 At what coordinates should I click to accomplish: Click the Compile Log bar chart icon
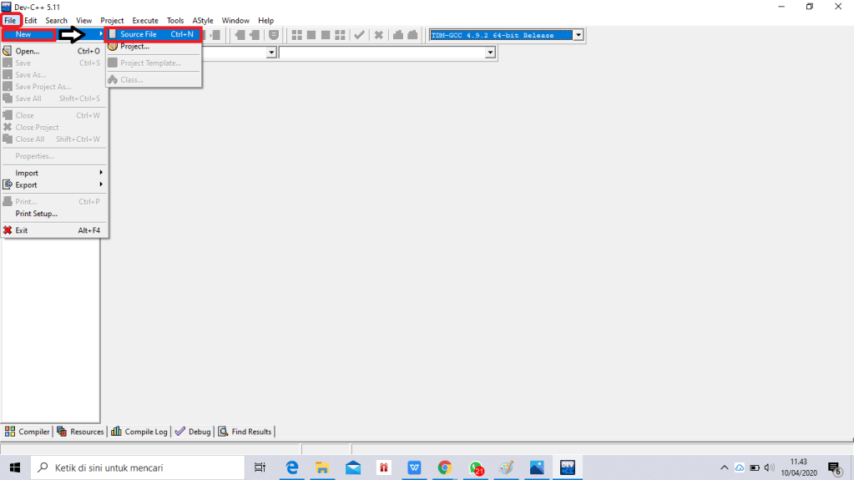[x=117, y=432]
